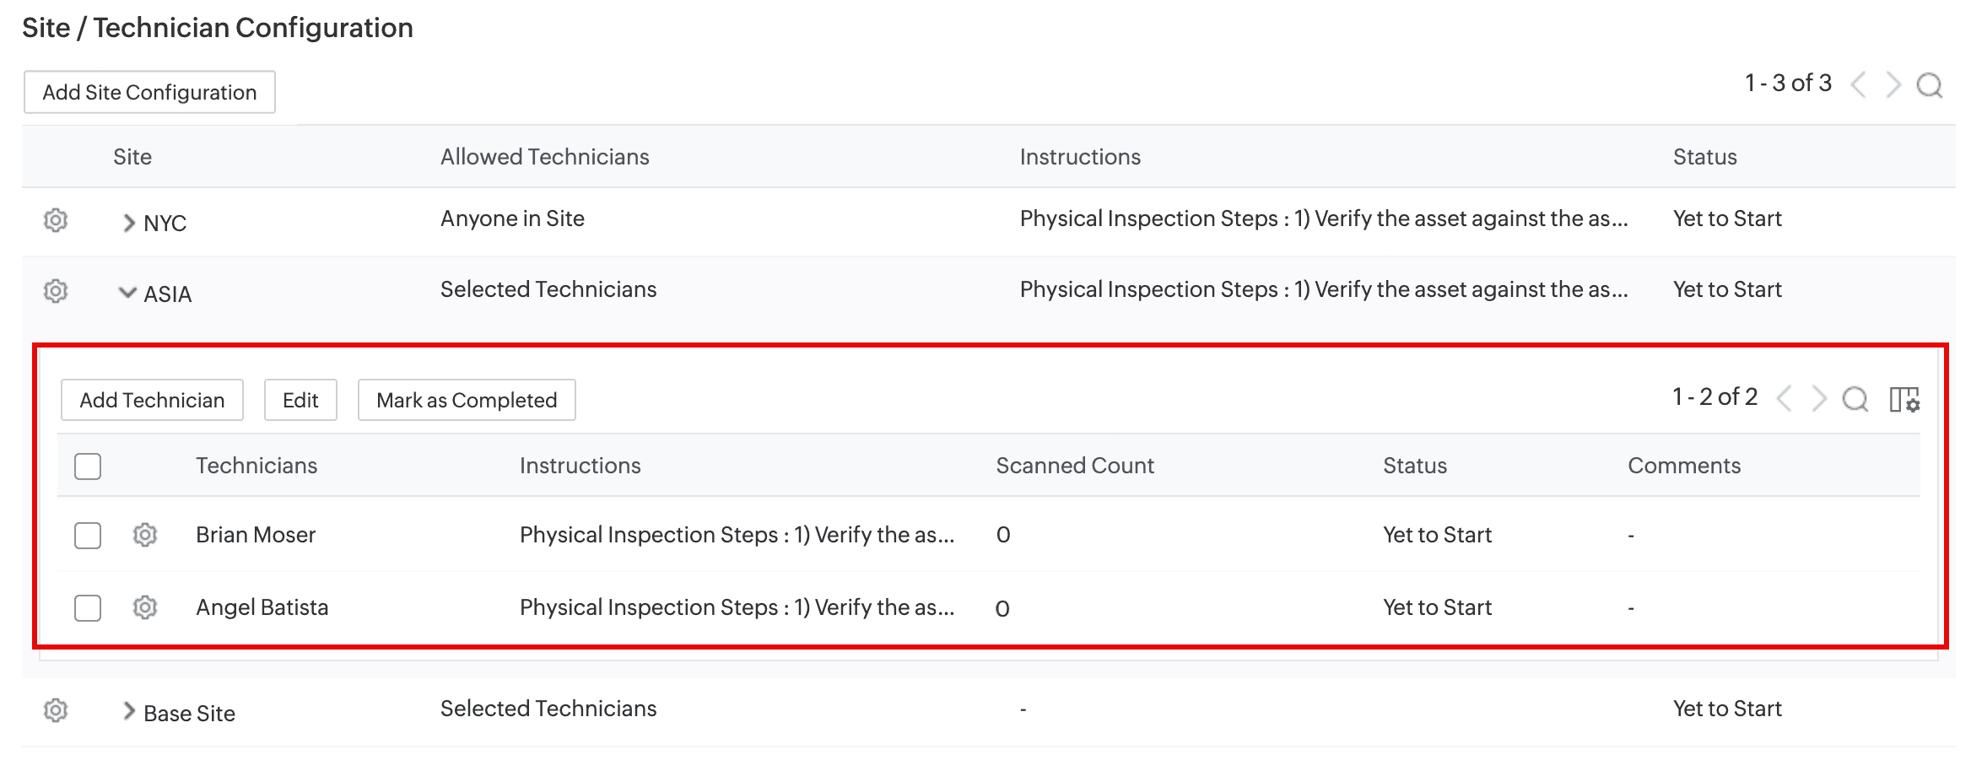Click the Add Technician button
The width and height of the screenshot is (1971, 771).
pyautogui.click(x=152, y=400)
